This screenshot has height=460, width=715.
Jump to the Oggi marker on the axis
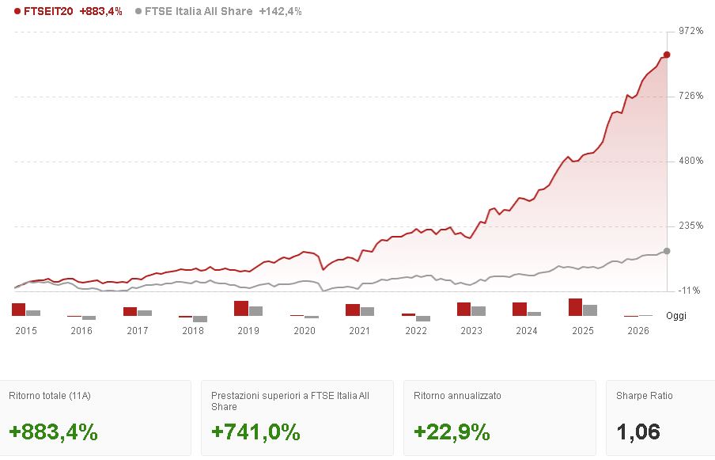(676, 316)
